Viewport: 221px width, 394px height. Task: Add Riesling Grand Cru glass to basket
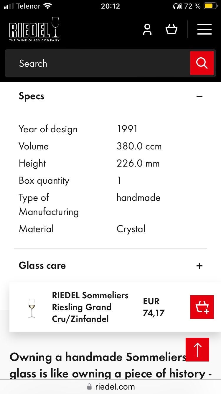[x=202, y=307]
